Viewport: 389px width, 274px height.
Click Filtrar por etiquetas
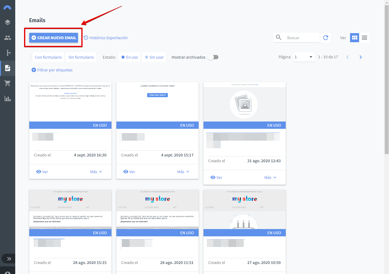[52, 70]
